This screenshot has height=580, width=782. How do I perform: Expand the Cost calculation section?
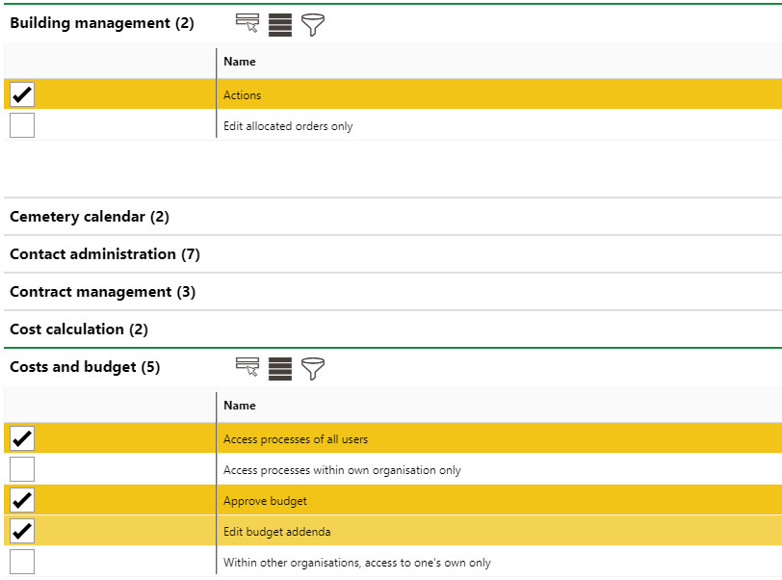tap(79, 330)
